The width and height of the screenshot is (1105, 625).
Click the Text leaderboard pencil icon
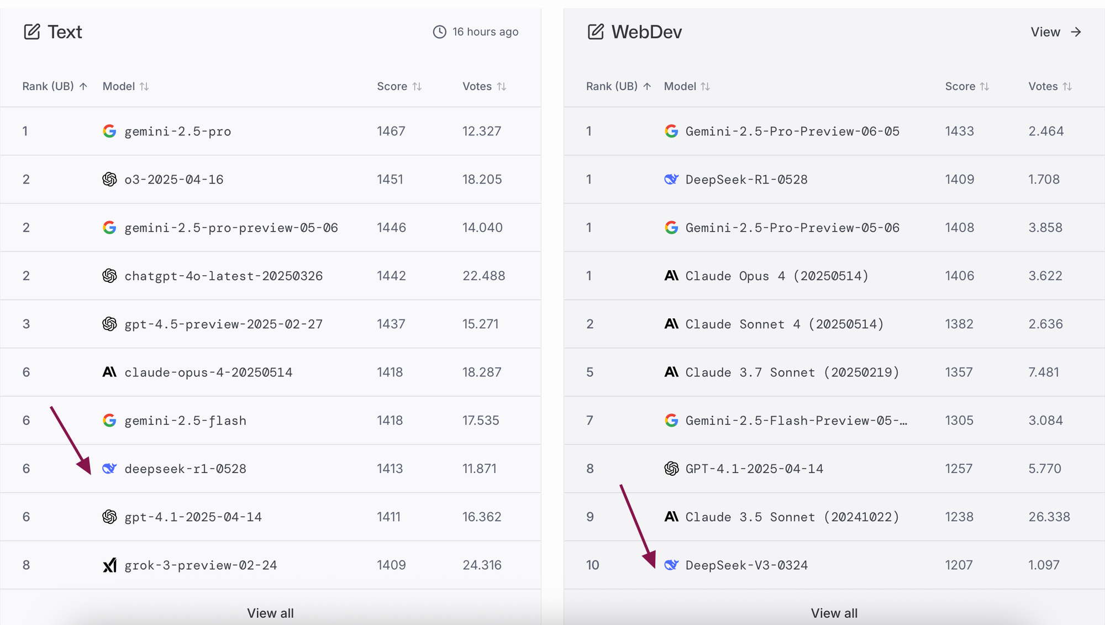(x=31, y=32)
